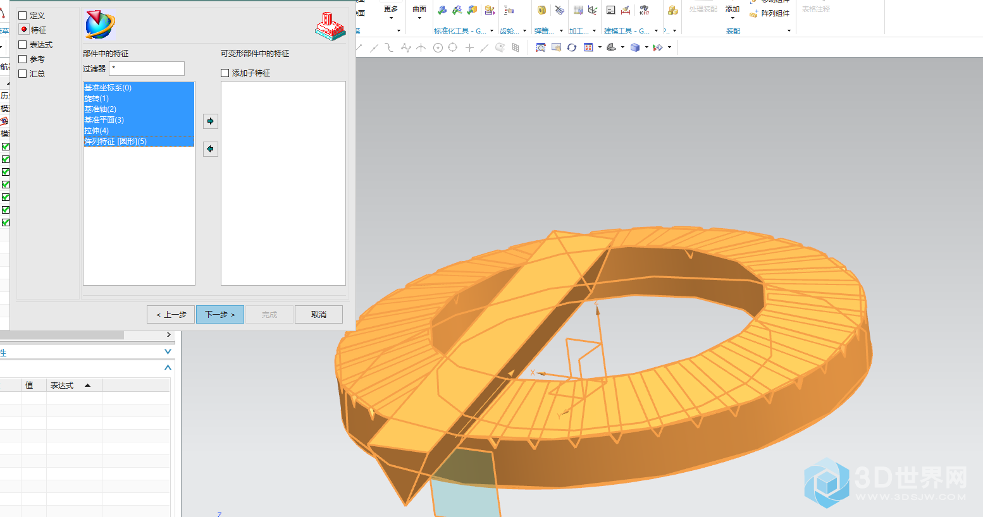The height and width of the screenshot is (517, 983).
Task: Click the yellow assembly cubes icon
Action: pos(672,10)
